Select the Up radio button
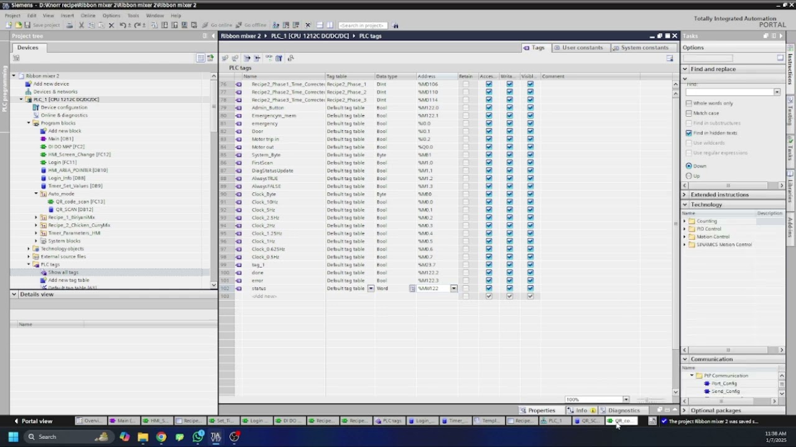 688,176
